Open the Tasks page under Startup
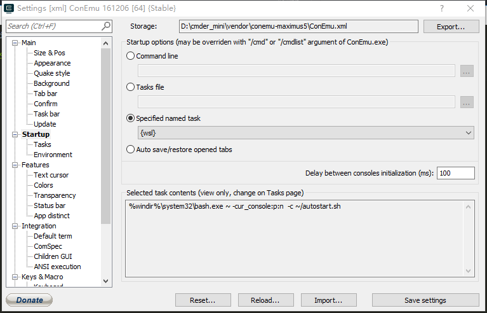 [x=43, y=144]
